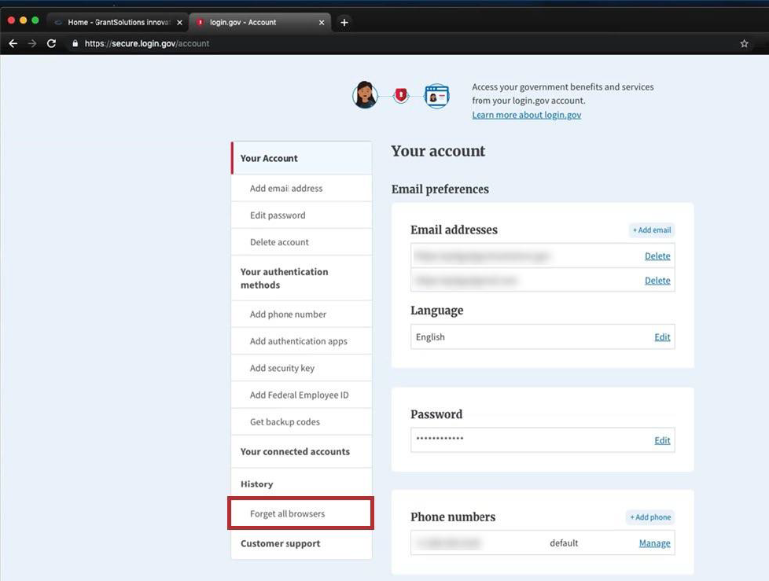Manage the default phone number

pyautogui.click(x=654, y=542)
